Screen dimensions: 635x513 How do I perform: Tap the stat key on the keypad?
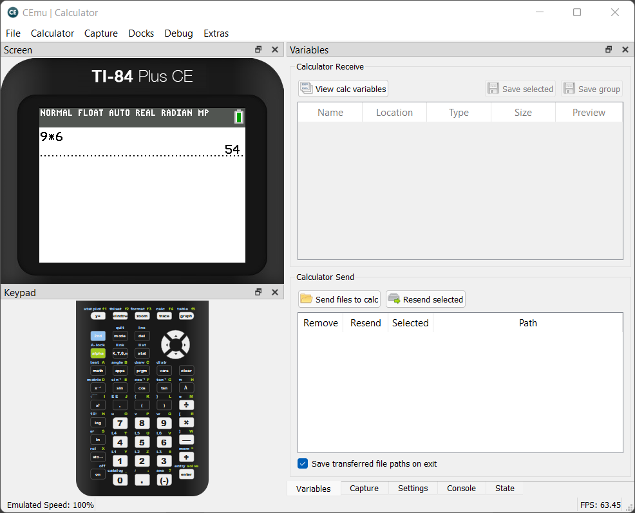pyautogui.click(x=142, y=353)
